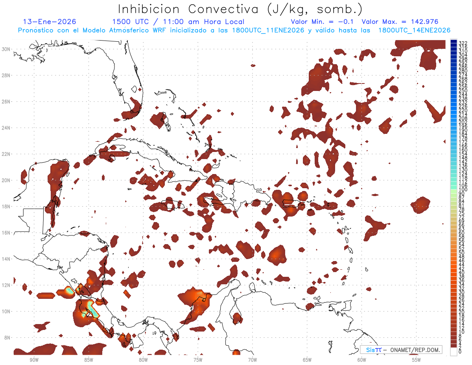
Task: Click the pale green swatch beside 100
Action: pos(454,192)
